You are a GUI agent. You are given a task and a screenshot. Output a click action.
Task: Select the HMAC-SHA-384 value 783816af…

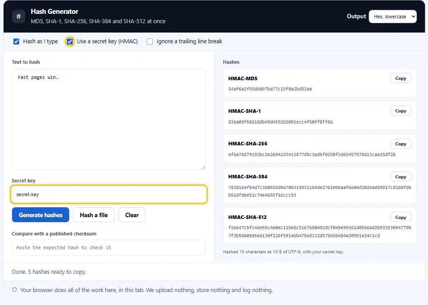point(320,191)
